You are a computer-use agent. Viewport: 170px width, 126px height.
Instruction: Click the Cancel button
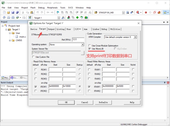click(x=85, y=102)
